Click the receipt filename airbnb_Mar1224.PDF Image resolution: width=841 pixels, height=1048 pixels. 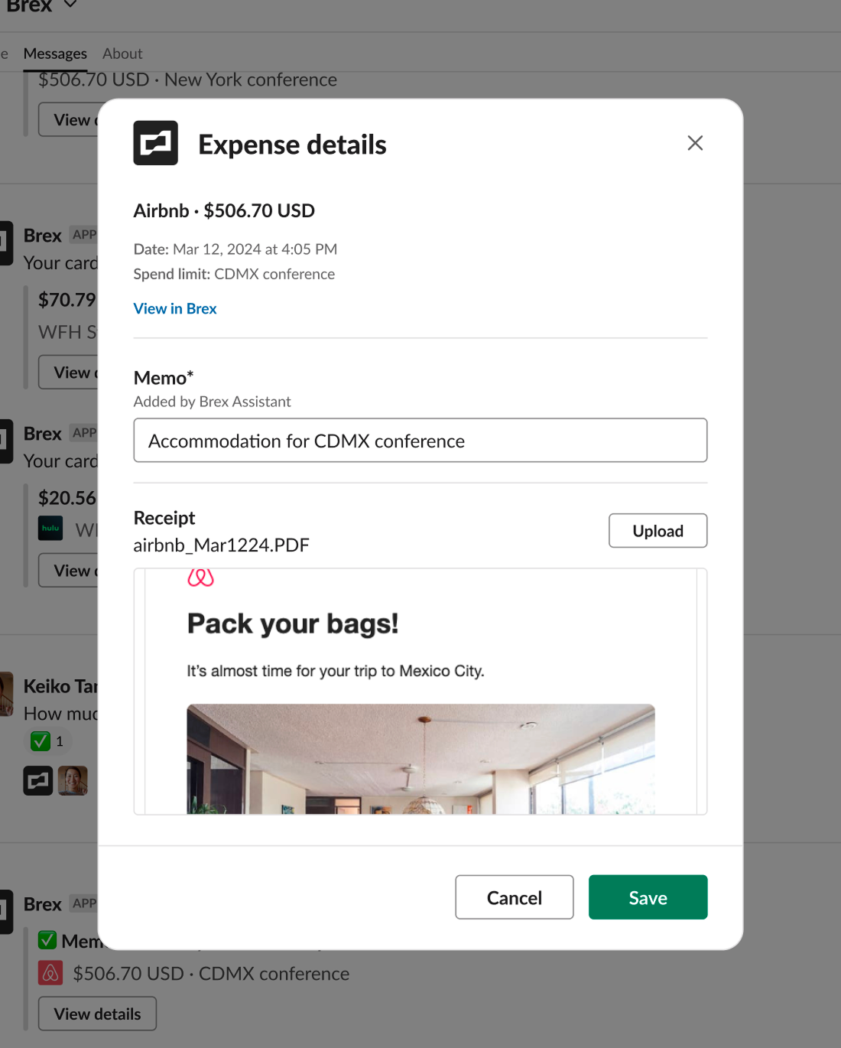pyautogui.click(x=222, y=545)
